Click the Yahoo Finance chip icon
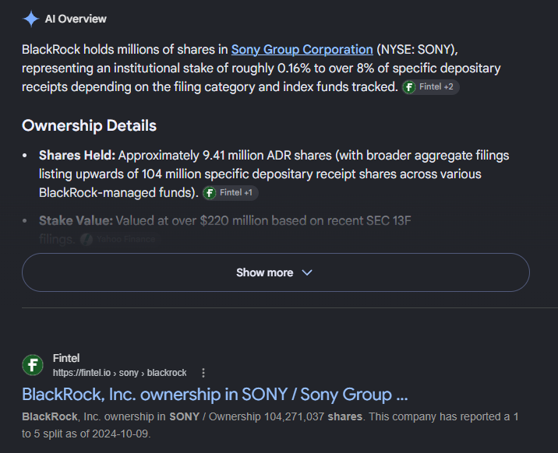 (87, 240)
